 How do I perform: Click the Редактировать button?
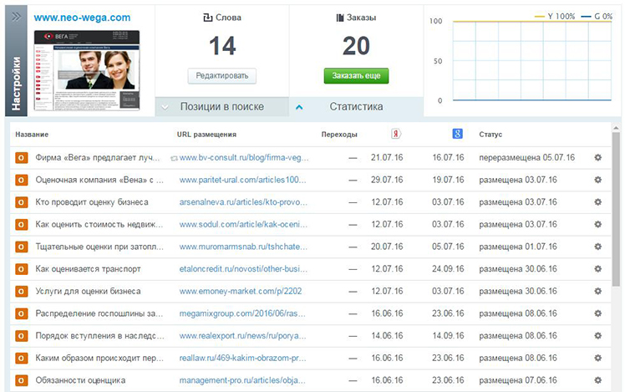[222, 76]
